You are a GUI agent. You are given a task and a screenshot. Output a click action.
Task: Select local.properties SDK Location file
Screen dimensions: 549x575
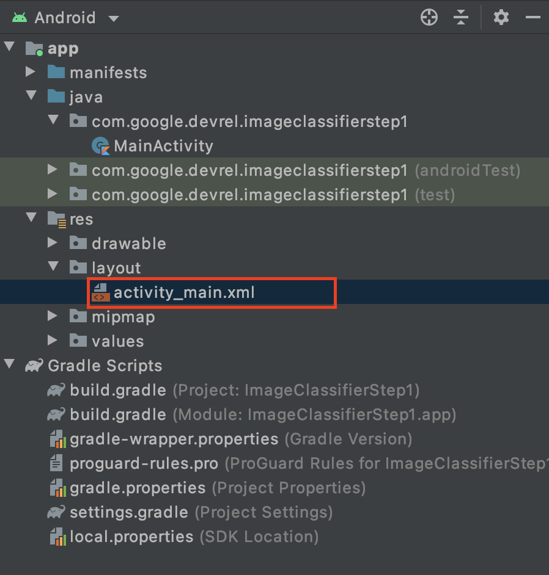[x=131, y=537]
